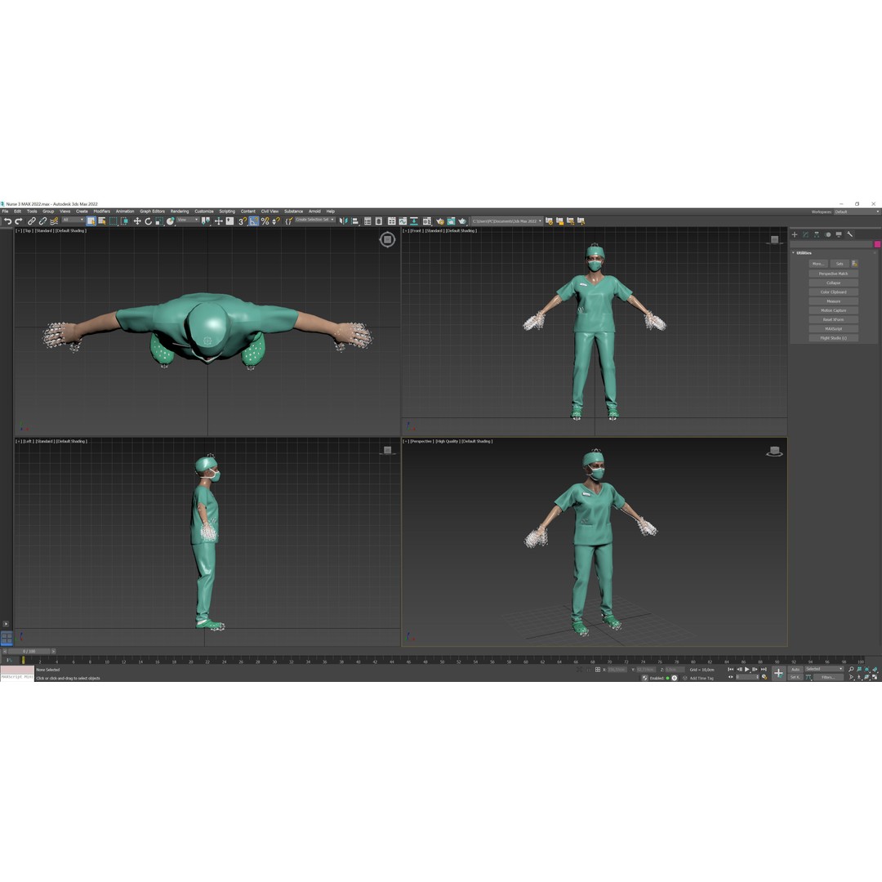This screenshot has height=882, width=882.
Task: Toggle Window/Crossing selection mode
Action: coord(124,221)
